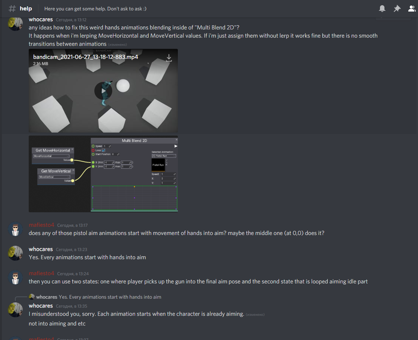Open MoveVertical dropdown in node image
418x340 pixels.
coord(54,177)
